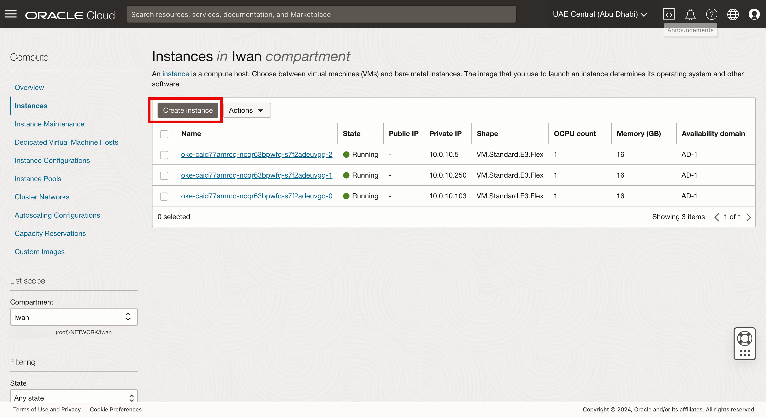Open the UAE Central region dropdown
Viewport: 766px width, 417px height.
600,14
